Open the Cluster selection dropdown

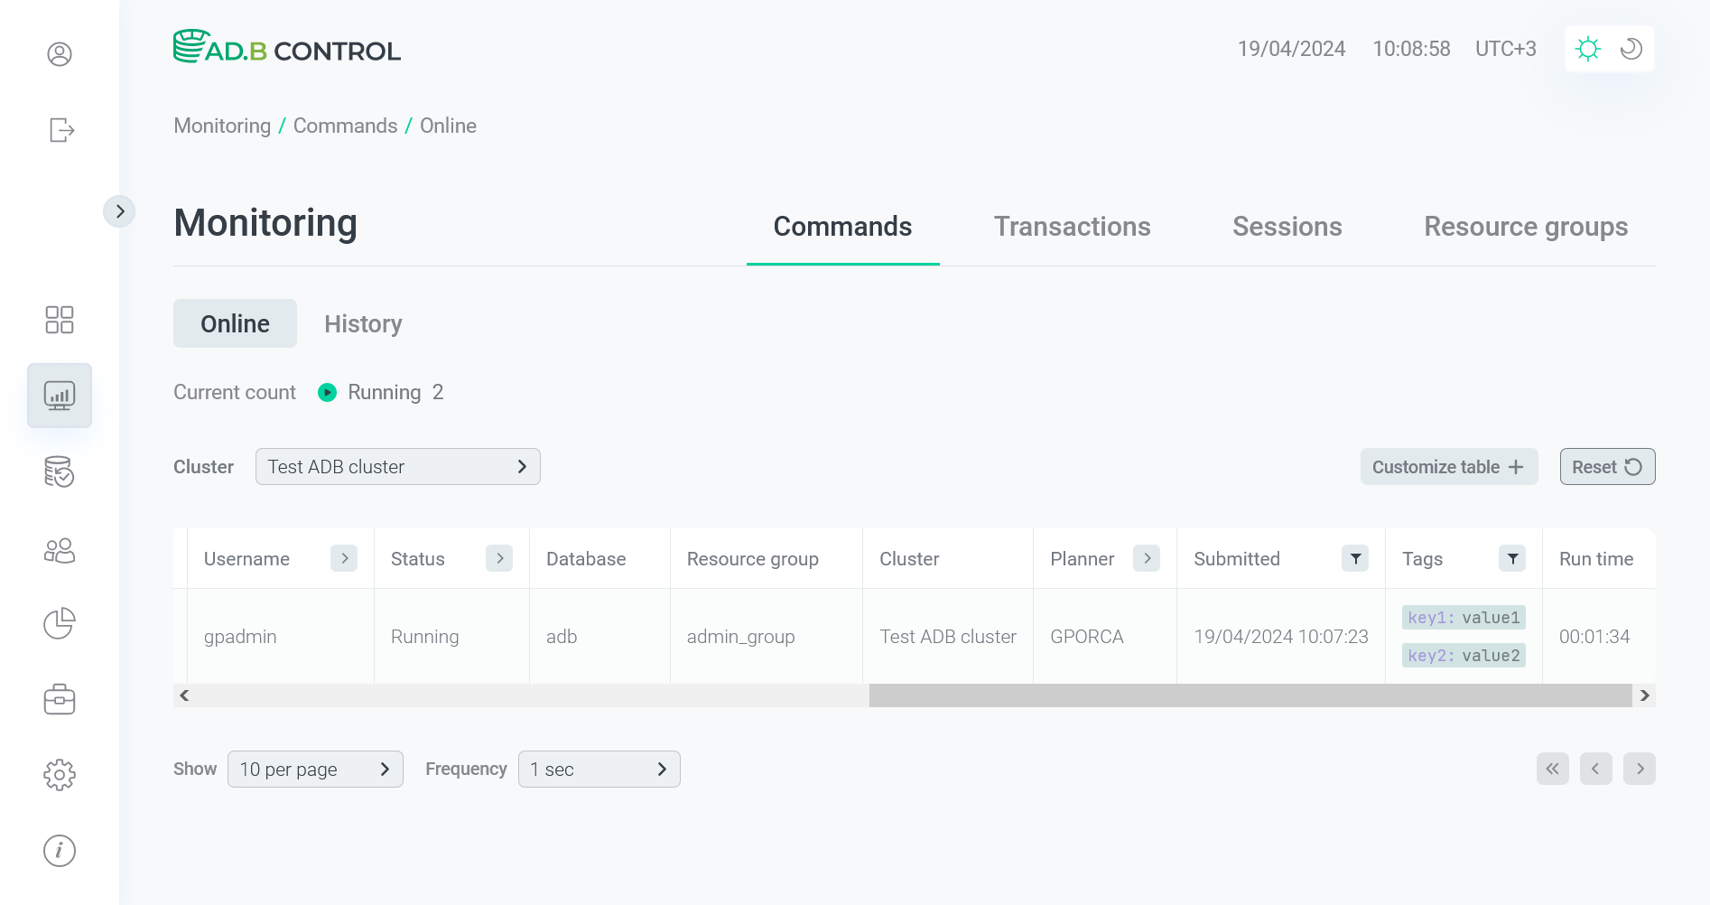(x=397, y=467)
